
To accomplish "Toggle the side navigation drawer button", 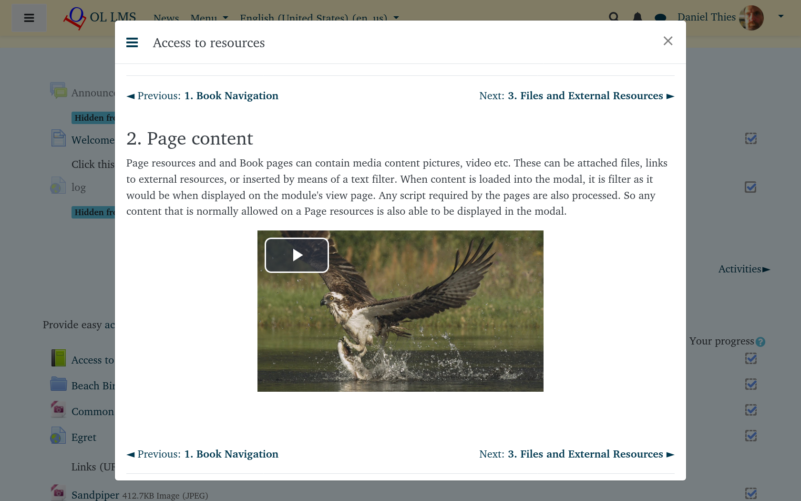I will (x=29, y=18).
